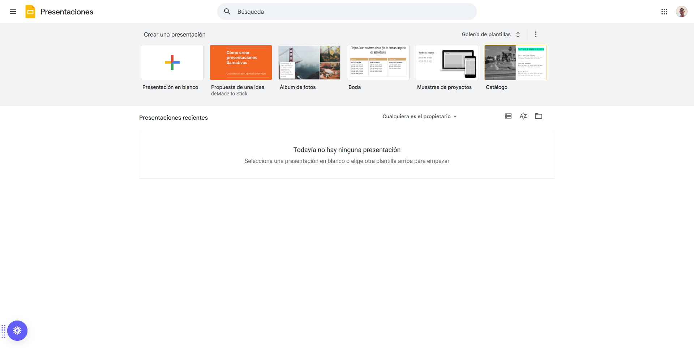This screenshot has height=348, width=694.
Task: Click into the Búsqueda search field
Action: (x=347, y=12)
